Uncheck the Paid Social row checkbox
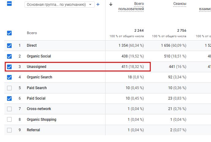The width and height of the screenshot is (211, 142). tap(9, 98)
